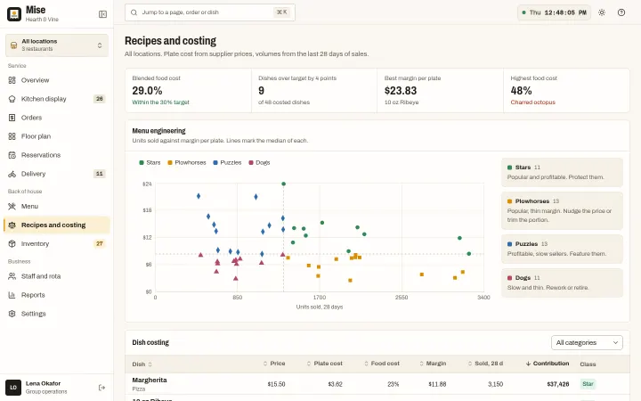Click the green Stars color square in card
This screenshot has height=401, width=641.
509,168
